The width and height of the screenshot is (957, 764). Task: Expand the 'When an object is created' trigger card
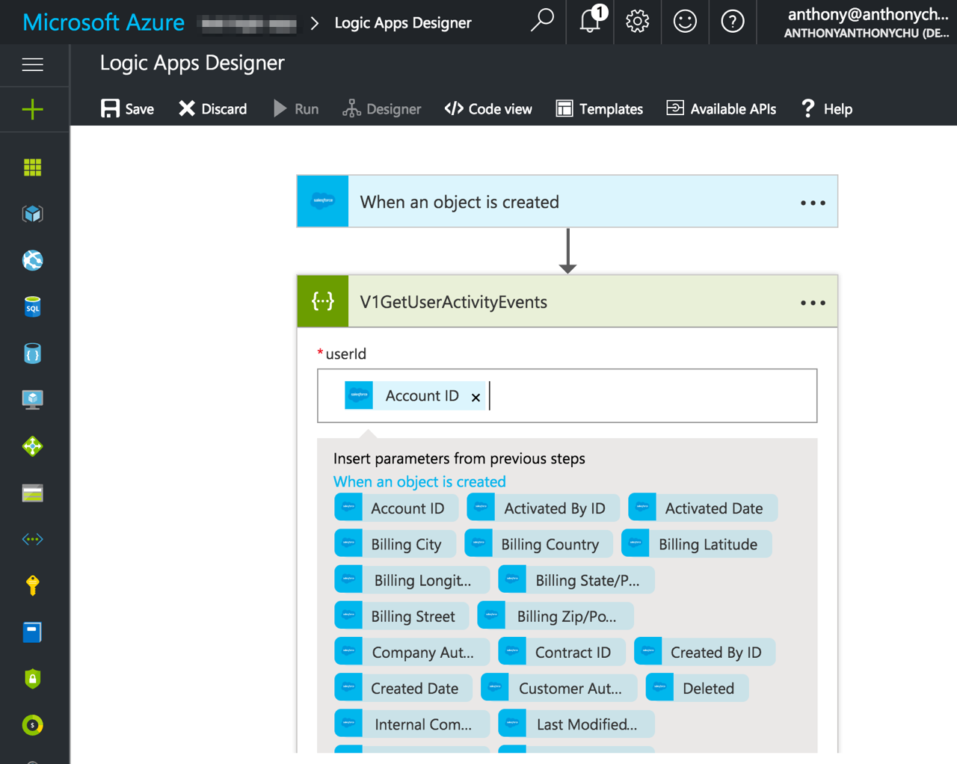click(x=567, y=201)
